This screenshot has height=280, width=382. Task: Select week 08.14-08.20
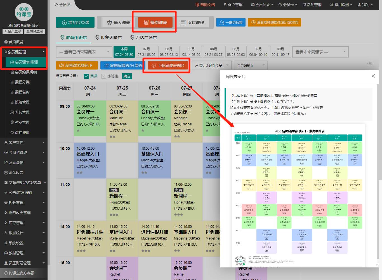tap(191, 52)
